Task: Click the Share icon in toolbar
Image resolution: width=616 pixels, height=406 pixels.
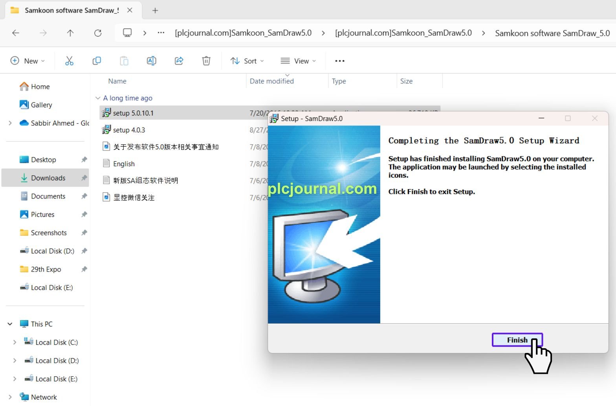Action: coord(179,61)
